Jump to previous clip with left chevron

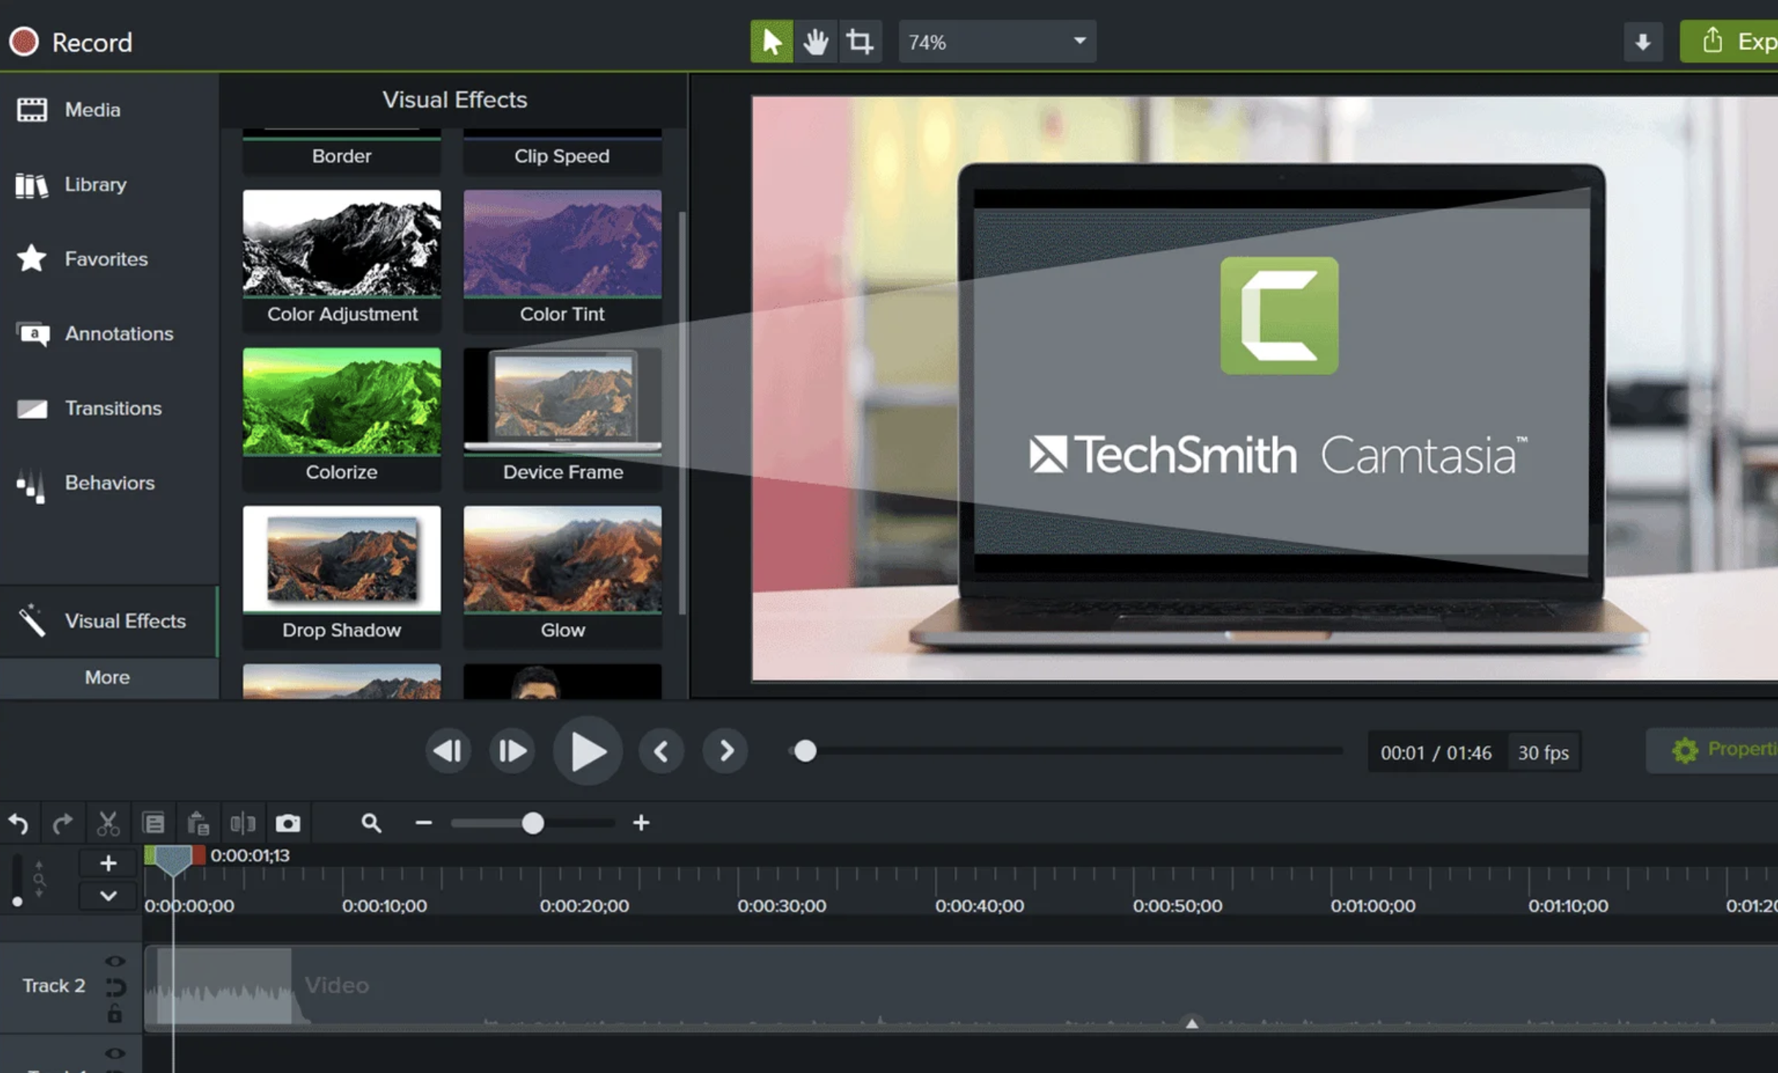pos(661,751)
